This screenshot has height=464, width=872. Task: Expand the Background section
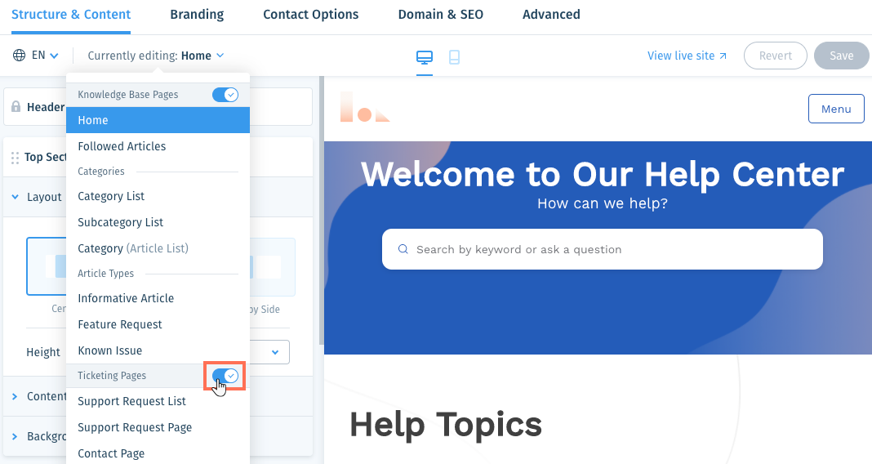tap(15, 436)
